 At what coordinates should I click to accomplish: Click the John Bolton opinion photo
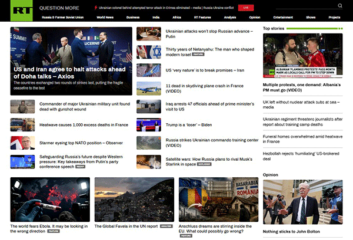coord(303,202)
